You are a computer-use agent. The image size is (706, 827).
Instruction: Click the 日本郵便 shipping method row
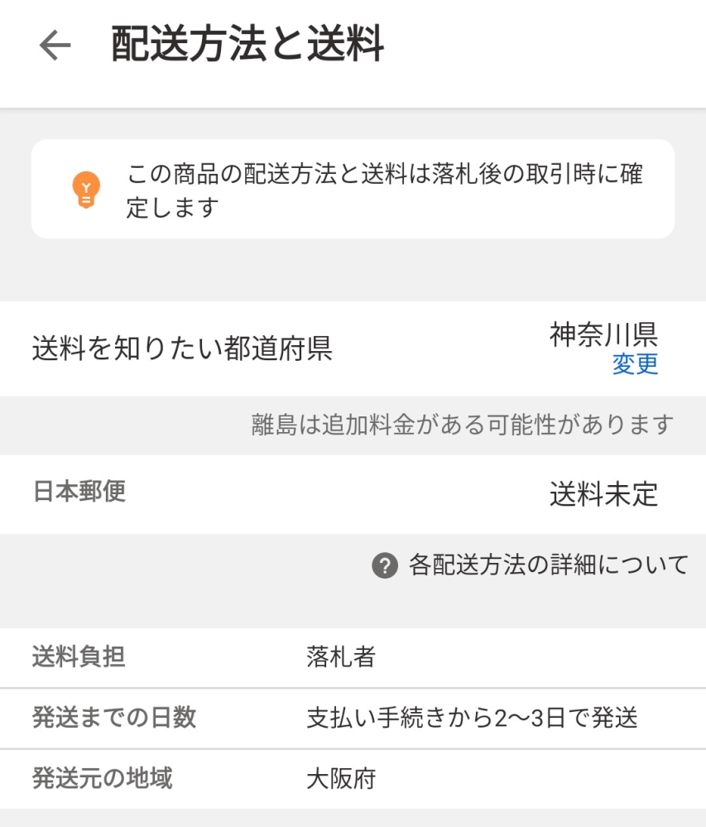353,493
